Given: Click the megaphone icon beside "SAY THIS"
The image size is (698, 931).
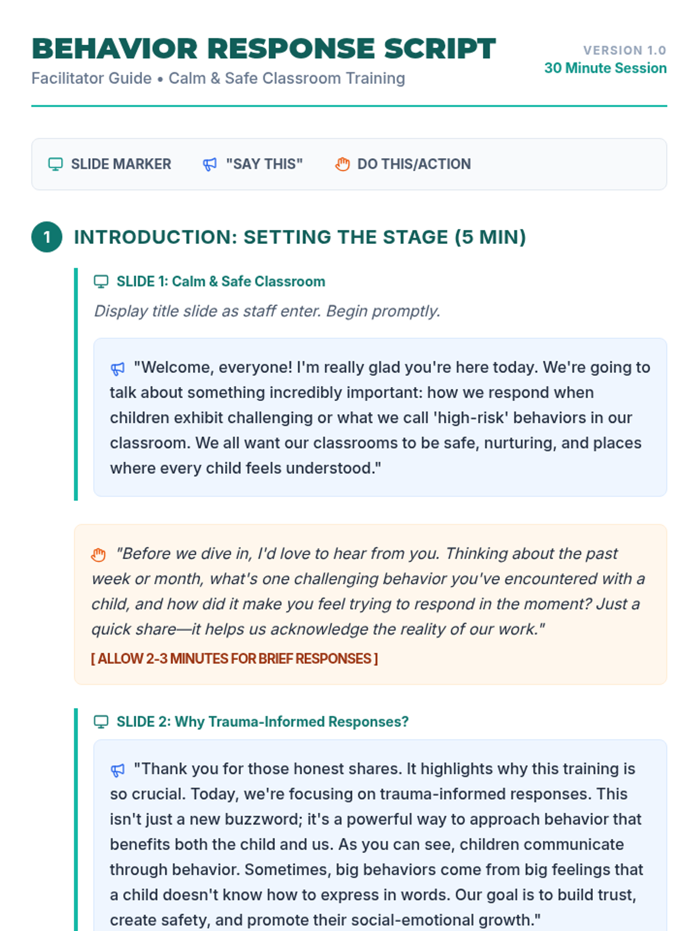Looking at the screenshot, I should (209, 165).
